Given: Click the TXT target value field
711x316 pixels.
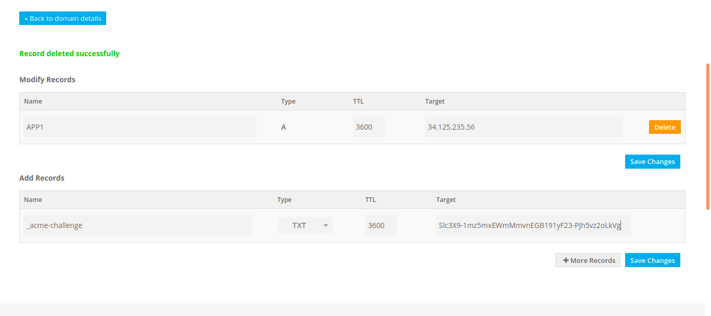Looking at the screenshot, I should 533,225.
